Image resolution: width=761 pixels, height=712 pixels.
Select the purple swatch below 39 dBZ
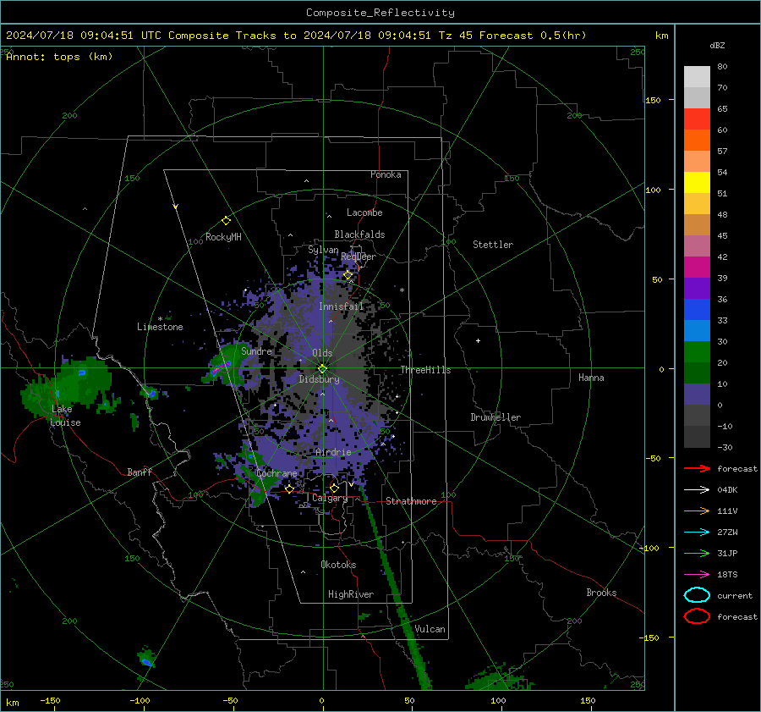coord(697,288)
